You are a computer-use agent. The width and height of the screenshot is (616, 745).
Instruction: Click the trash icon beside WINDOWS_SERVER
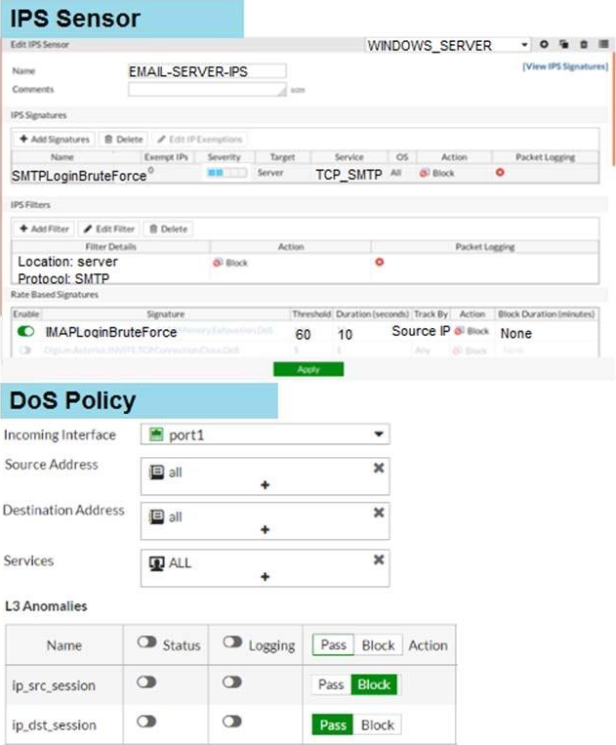(583, 45)
